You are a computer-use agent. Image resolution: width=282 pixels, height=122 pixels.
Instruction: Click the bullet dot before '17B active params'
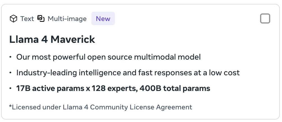pos(10,88)
